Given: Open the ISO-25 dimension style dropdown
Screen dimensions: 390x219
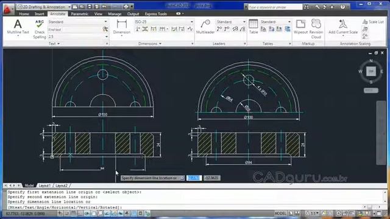Looking at the screenshot, I should (164, 22).
